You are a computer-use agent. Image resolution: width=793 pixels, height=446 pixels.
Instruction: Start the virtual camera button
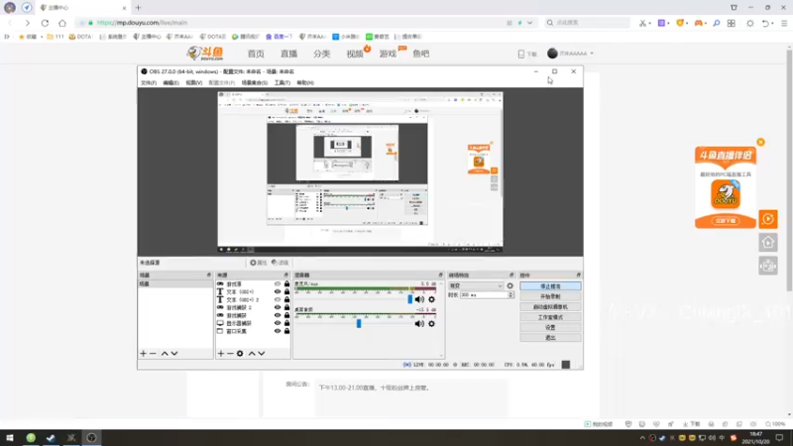[550, 307]
